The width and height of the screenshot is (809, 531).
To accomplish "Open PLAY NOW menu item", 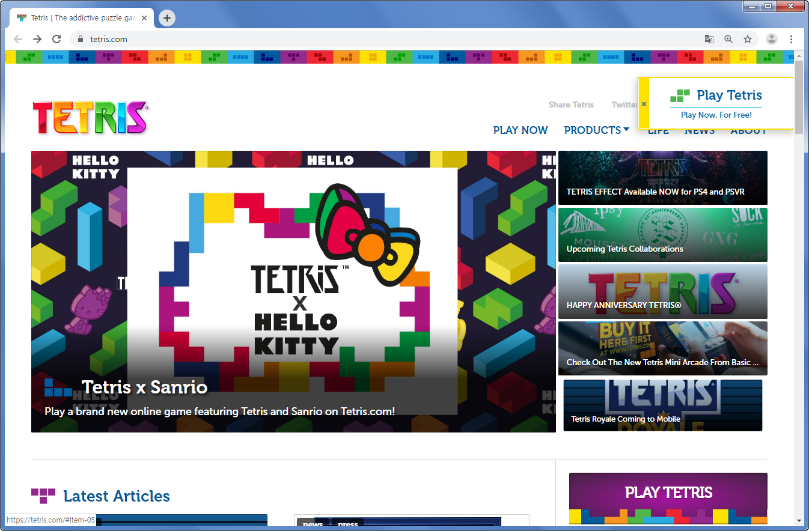I will click(521, 130).
